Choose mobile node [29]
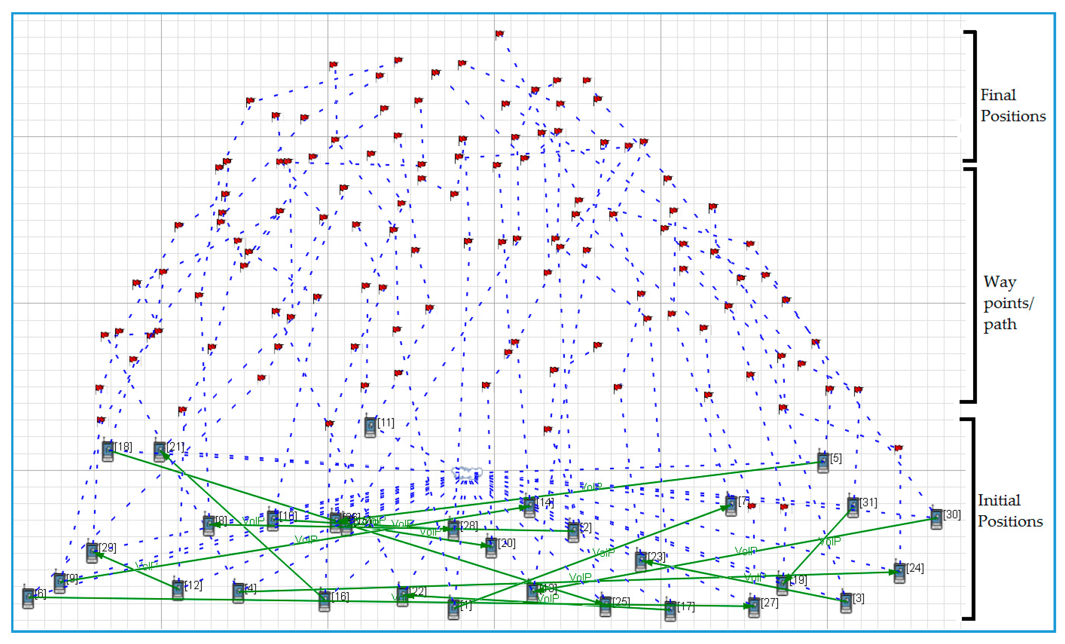The width and height of the screenshot is (1065, 644). [92, 552]
